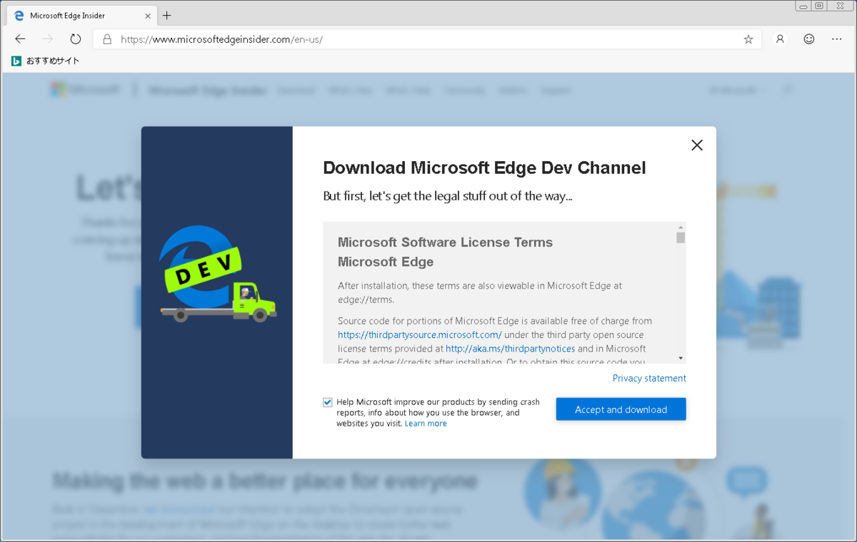857x542 pixels.
Task: Click the Forward navigation arrow
Action: tap(48, 39)
